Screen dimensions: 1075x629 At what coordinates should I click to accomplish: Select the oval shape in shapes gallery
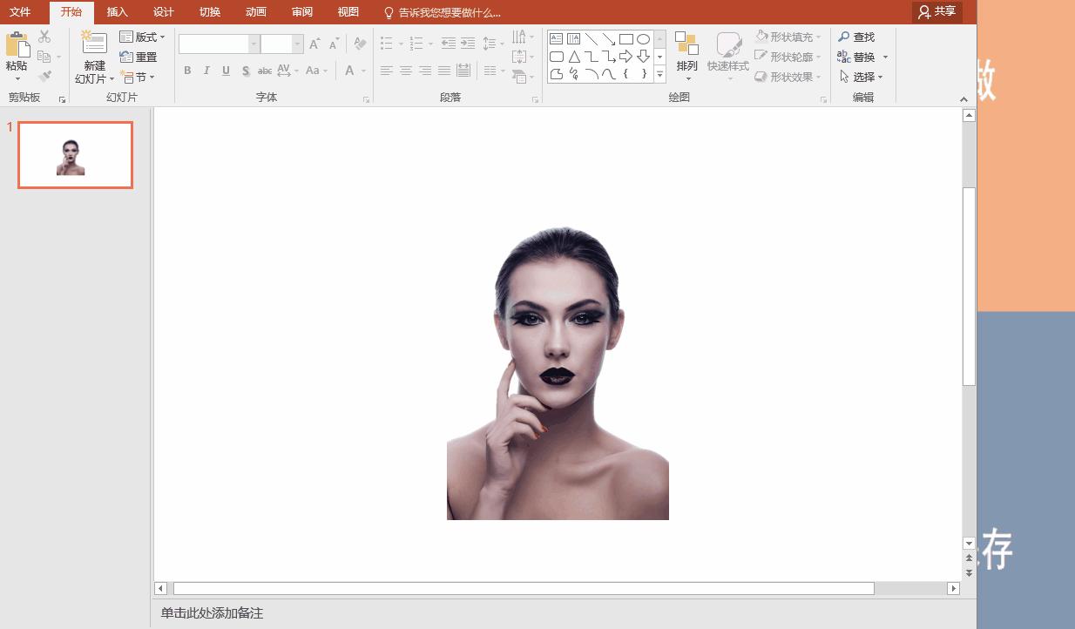tap(643, 39)
